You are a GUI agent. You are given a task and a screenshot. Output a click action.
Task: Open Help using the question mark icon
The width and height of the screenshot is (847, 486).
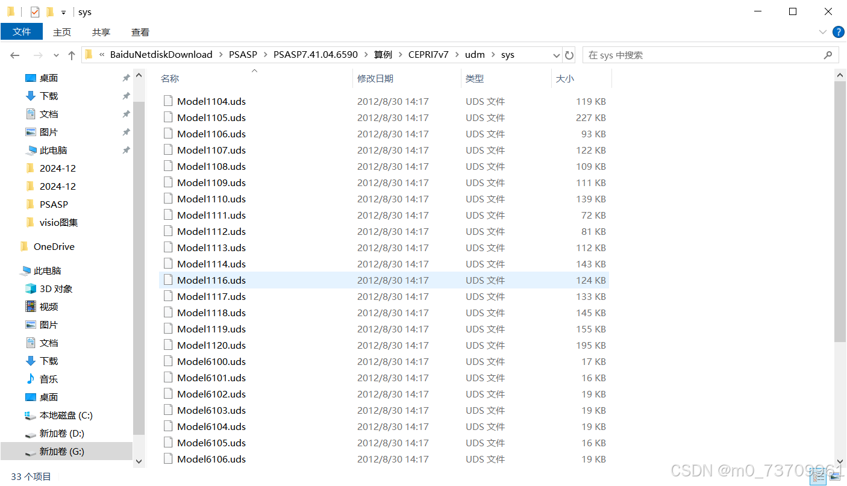[x=838, y=32]
